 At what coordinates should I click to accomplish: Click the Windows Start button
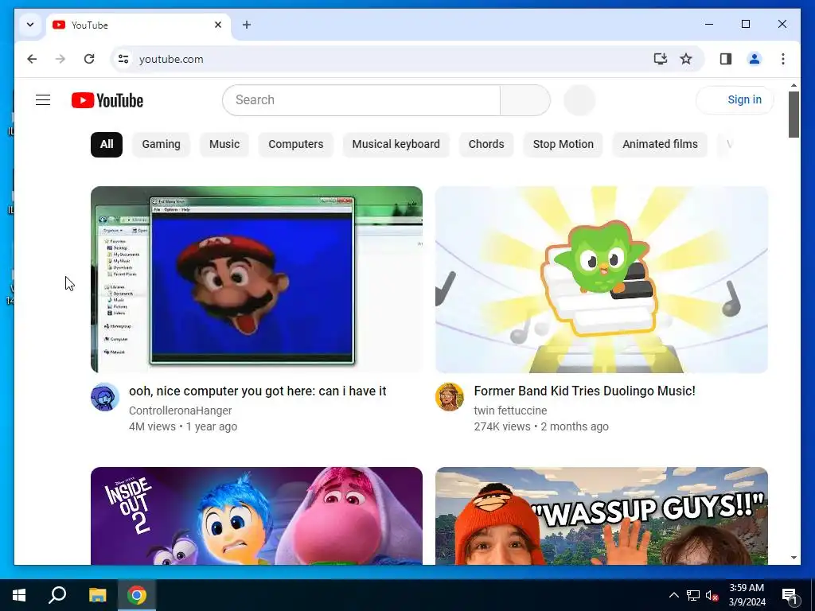tap(19, 595)
